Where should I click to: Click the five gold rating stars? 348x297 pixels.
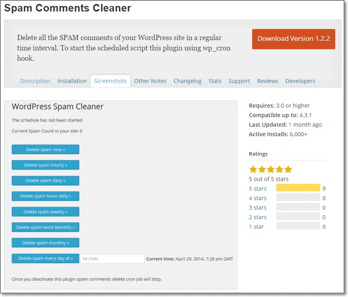pyautogui.click(x=270, y=170)
